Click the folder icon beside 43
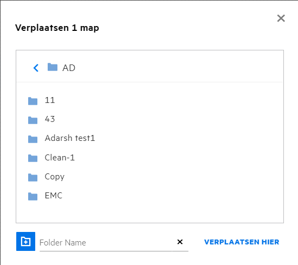The width and height of the screenshot is (298, 265). 33,120
